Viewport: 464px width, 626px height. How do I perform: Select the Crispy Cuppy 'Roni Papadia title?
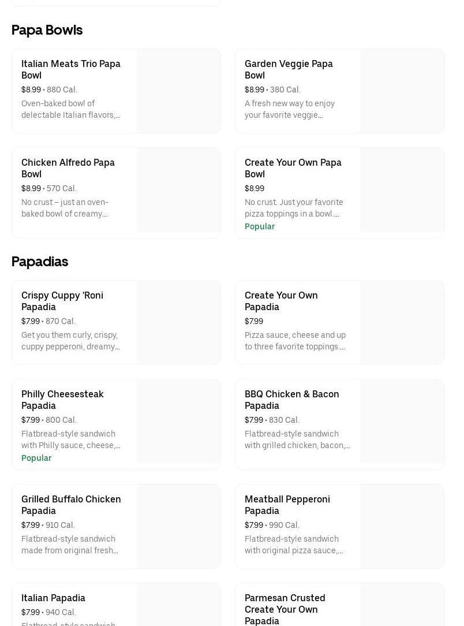pos(62,301)
